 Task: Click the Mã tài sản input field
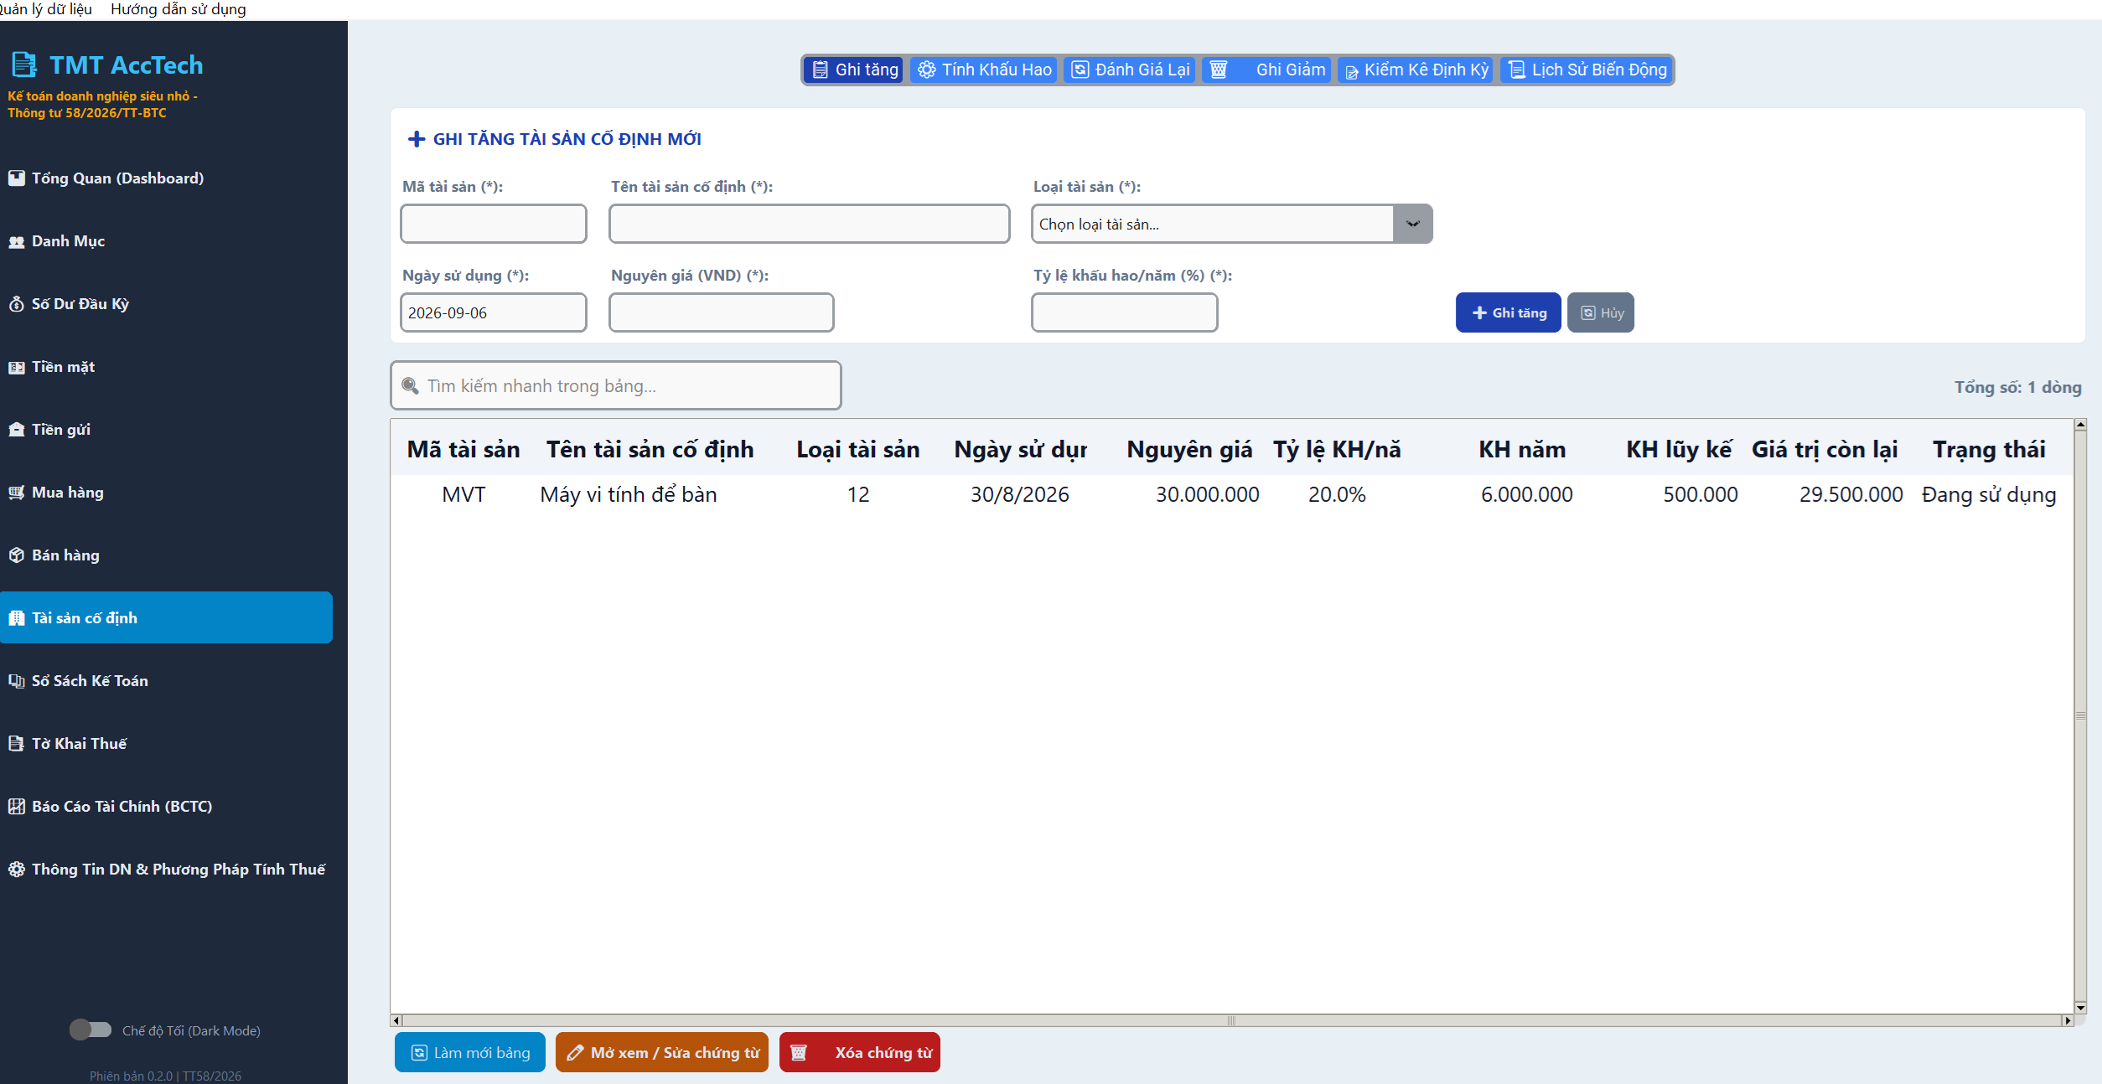coord(494,224)
